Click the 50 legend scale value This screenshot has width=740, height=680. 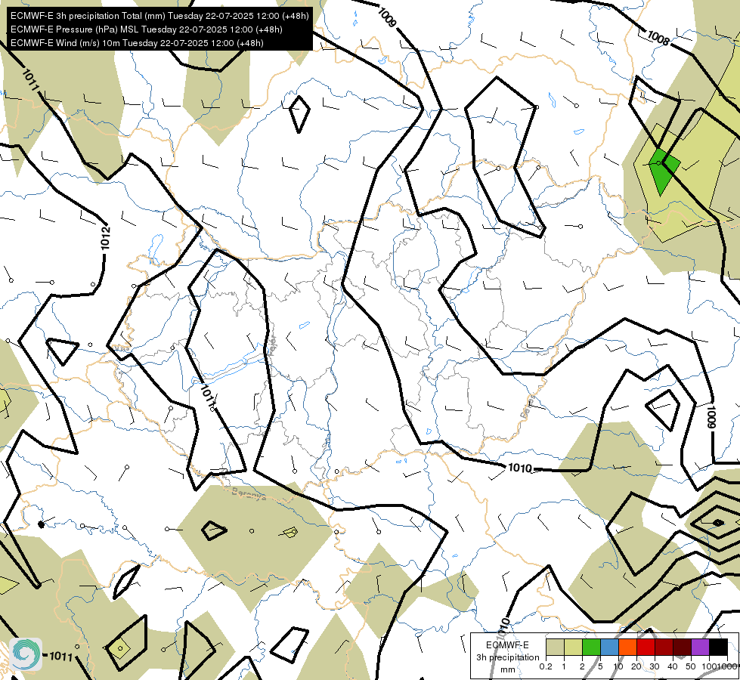tap(691, 666)
